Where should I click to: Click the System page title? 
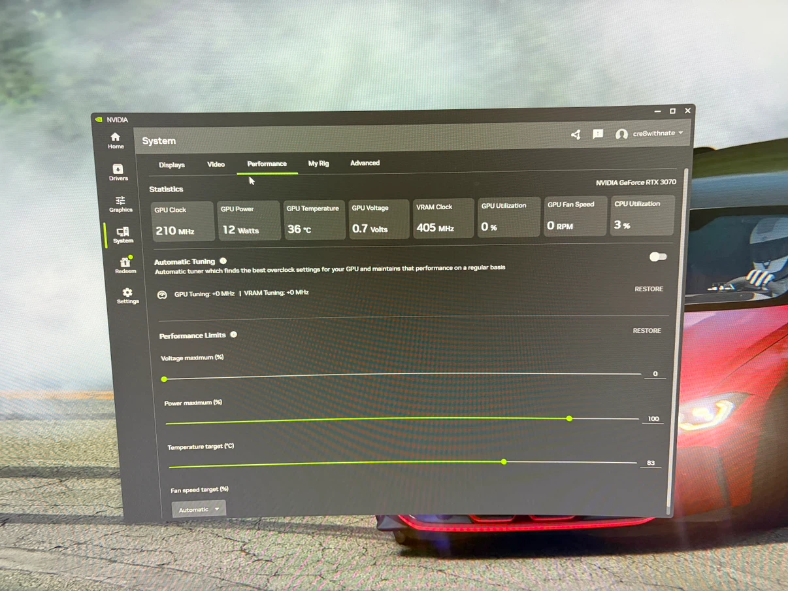coord(159,141)
